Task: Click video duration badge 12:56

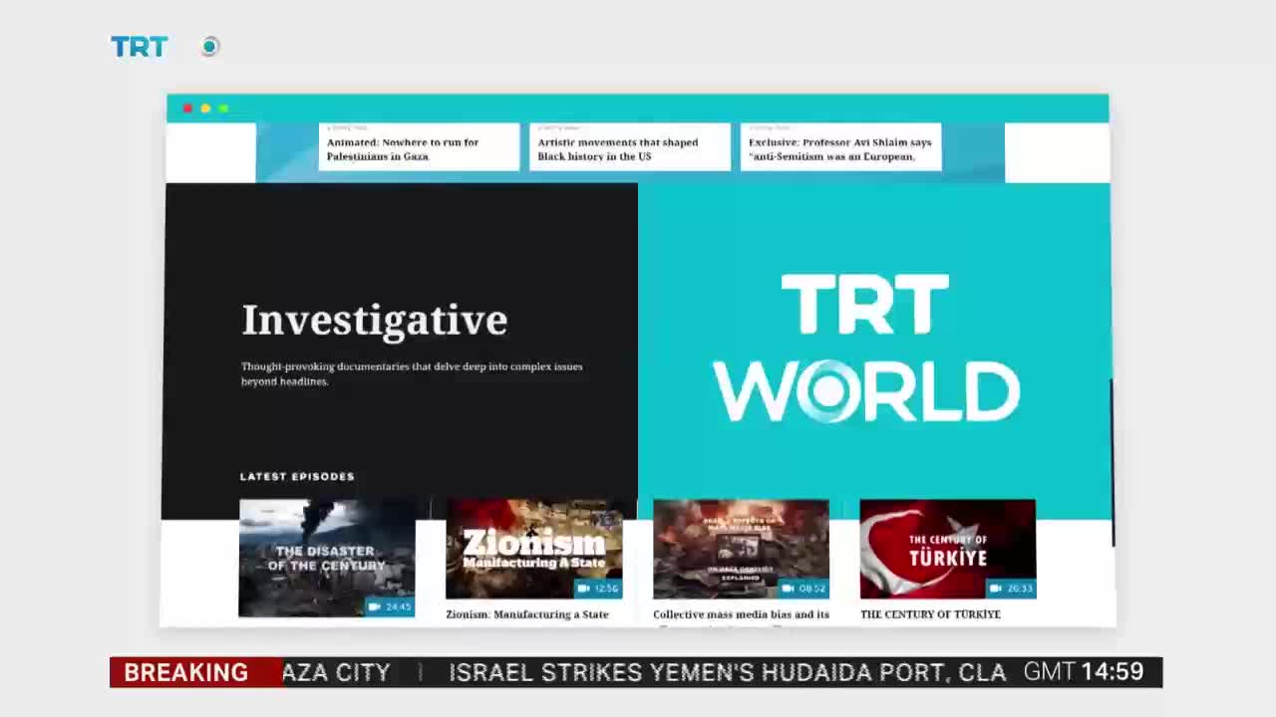Action: (x=598, y=589)
